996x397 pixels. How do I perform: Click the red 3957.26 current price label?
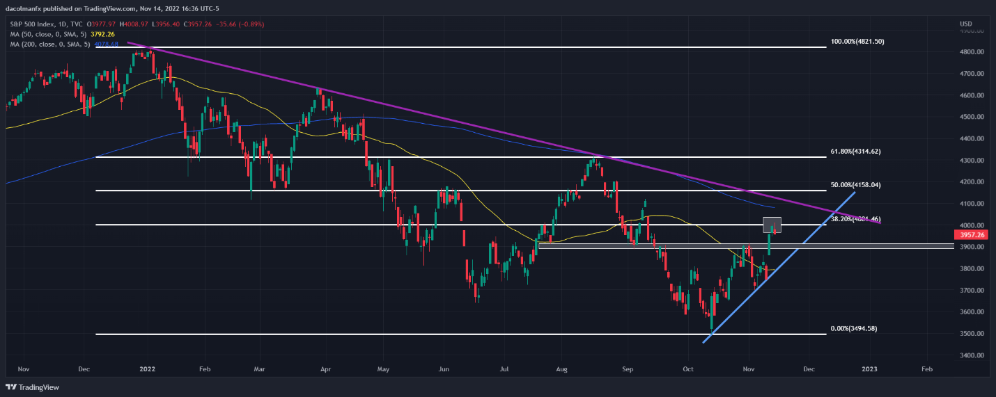point(972,236)
